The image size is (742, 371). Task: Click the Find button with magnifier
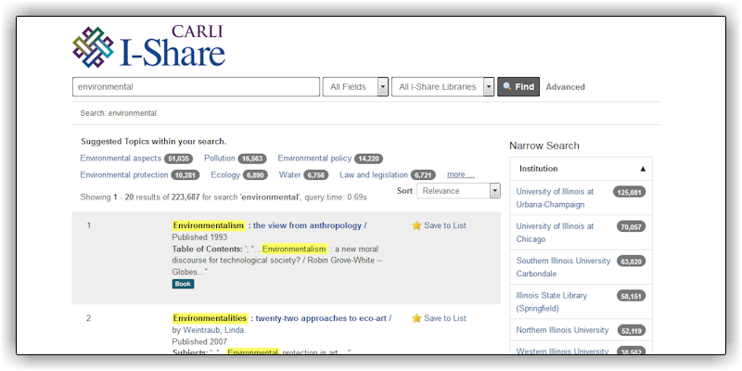point(518,87)
